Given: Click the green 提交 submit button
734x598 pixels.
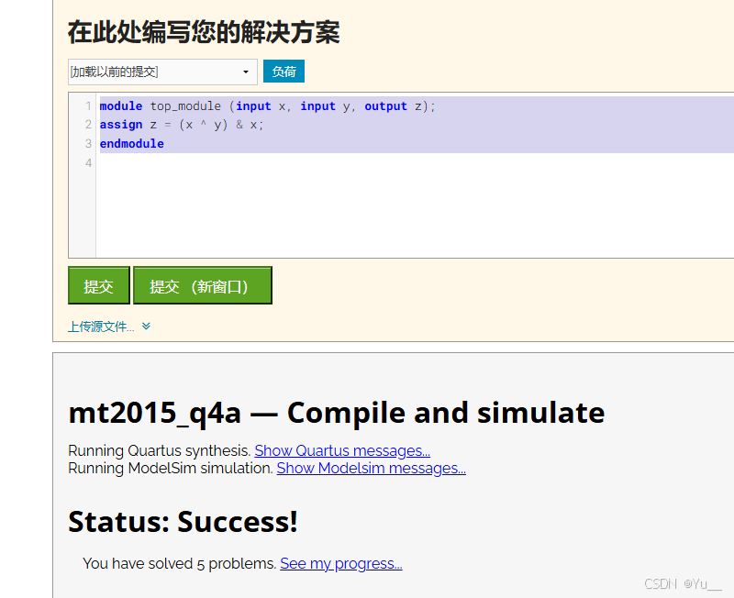Looking at the screenshot, I should [x=99, y=285].
